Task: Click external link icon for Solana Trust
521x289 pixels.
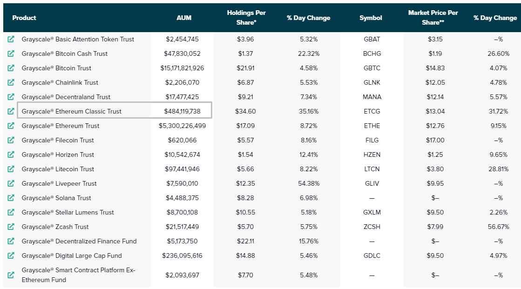Action: [11, 198]
